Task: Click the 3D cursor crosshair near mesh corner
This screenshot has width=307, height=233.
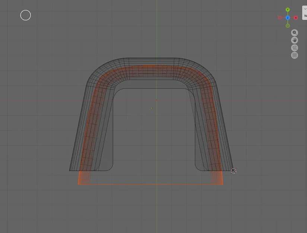Action: point(234,171)
